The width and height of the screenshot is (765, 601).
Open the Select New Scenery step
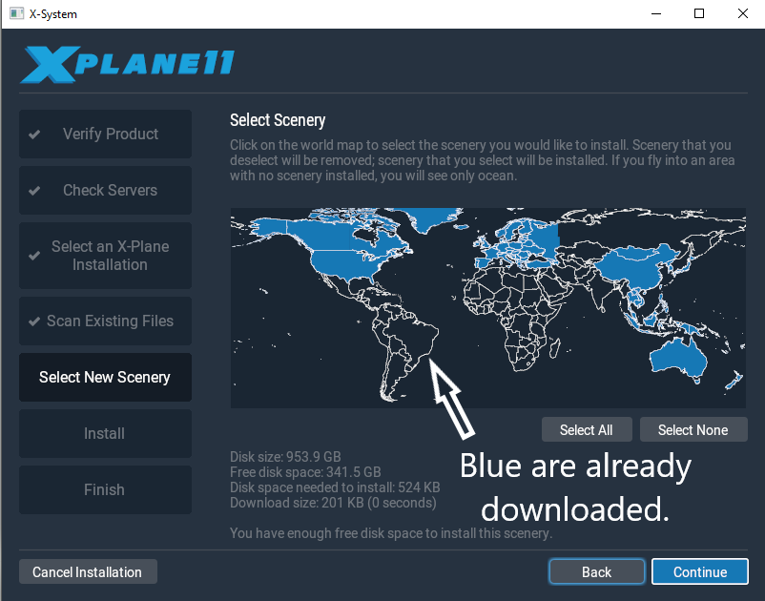pos(105,377)
